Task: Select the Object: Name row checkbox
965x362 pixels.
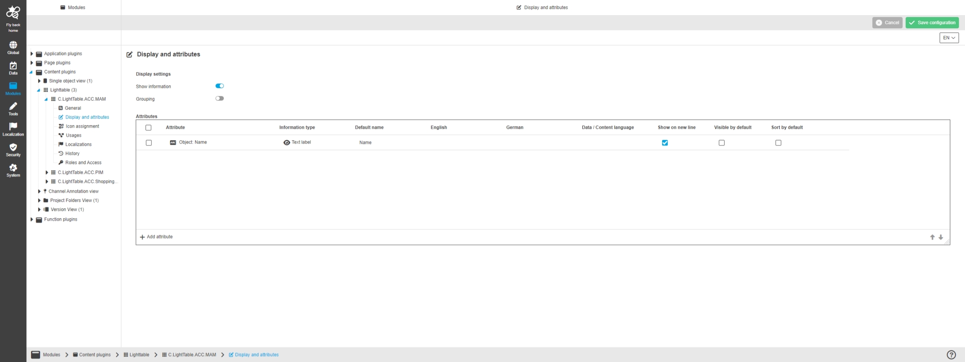Action: click(149, 143)
